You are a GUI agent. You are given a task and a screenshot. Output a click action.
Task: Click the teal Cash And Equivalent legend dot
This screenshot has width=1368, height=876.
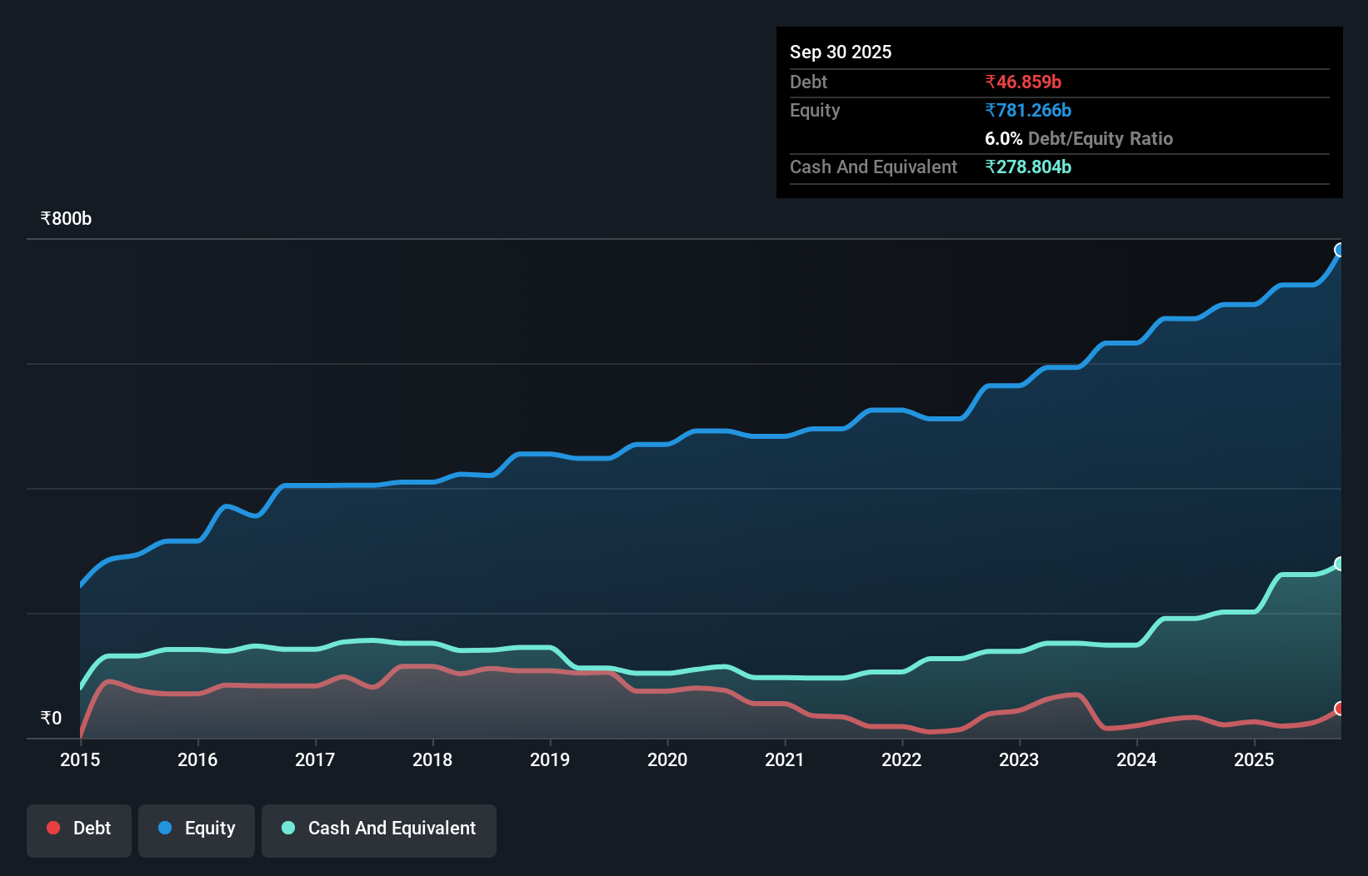287,828
